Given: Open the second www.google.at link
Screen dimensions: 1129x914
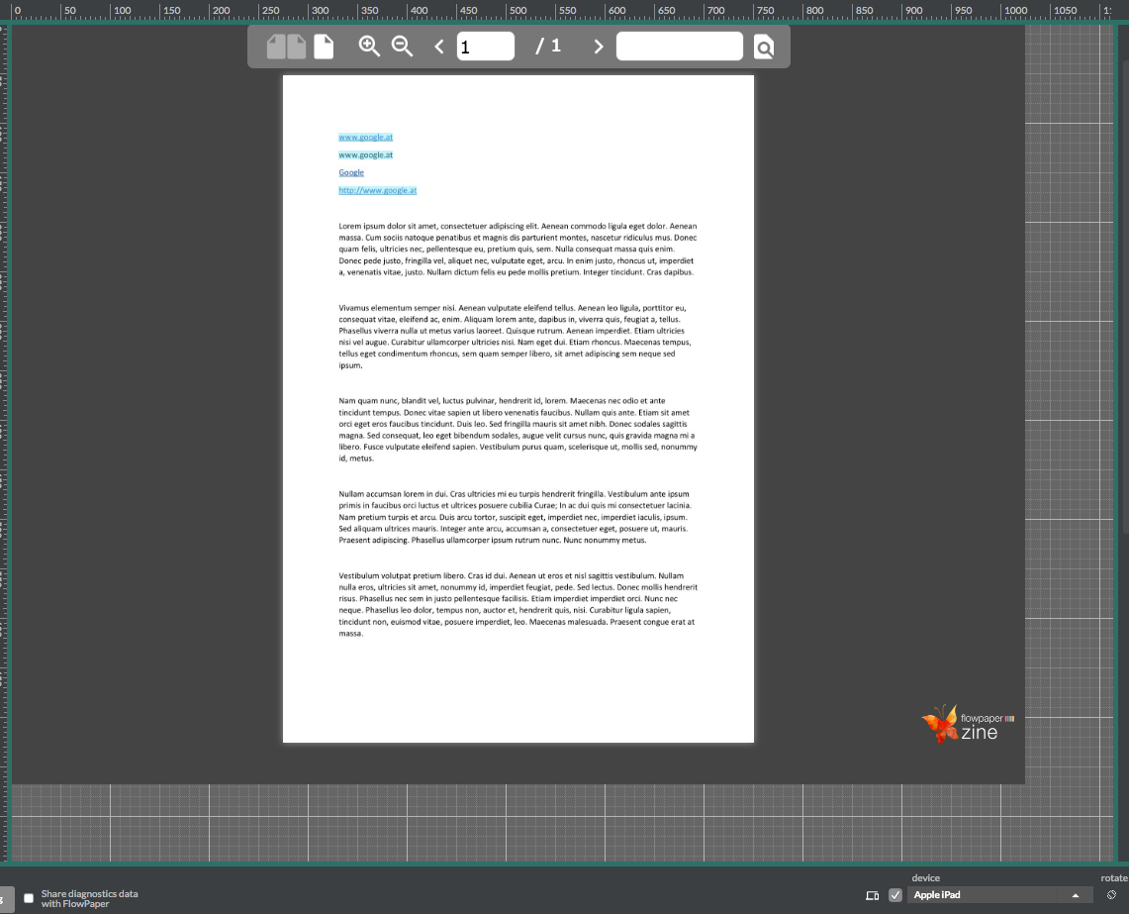Looking at the screenshot, I should 366,155.
